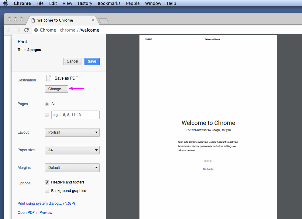
Task: Click the page range text field
Action: point(75,115)
